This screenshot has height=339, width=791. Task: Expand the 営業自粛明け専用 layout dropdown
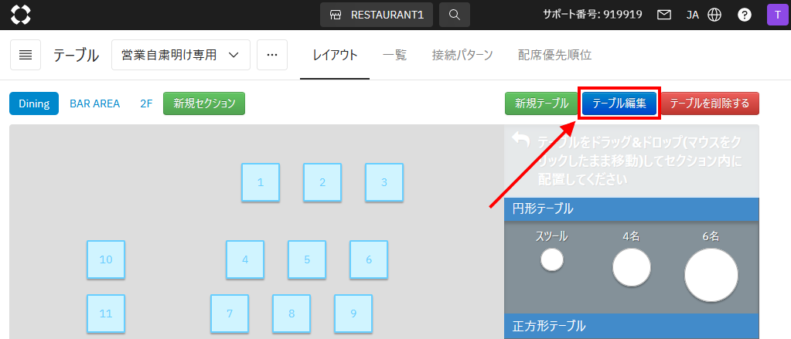tap(181, 55)
